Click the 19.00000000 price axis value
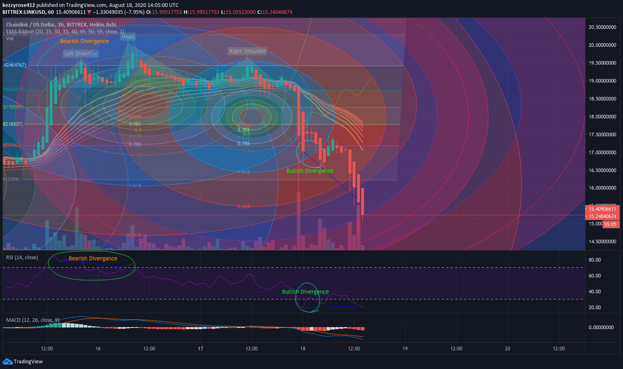Image resolution: width=623 pixels, height=369 pixels. (602, 81)
